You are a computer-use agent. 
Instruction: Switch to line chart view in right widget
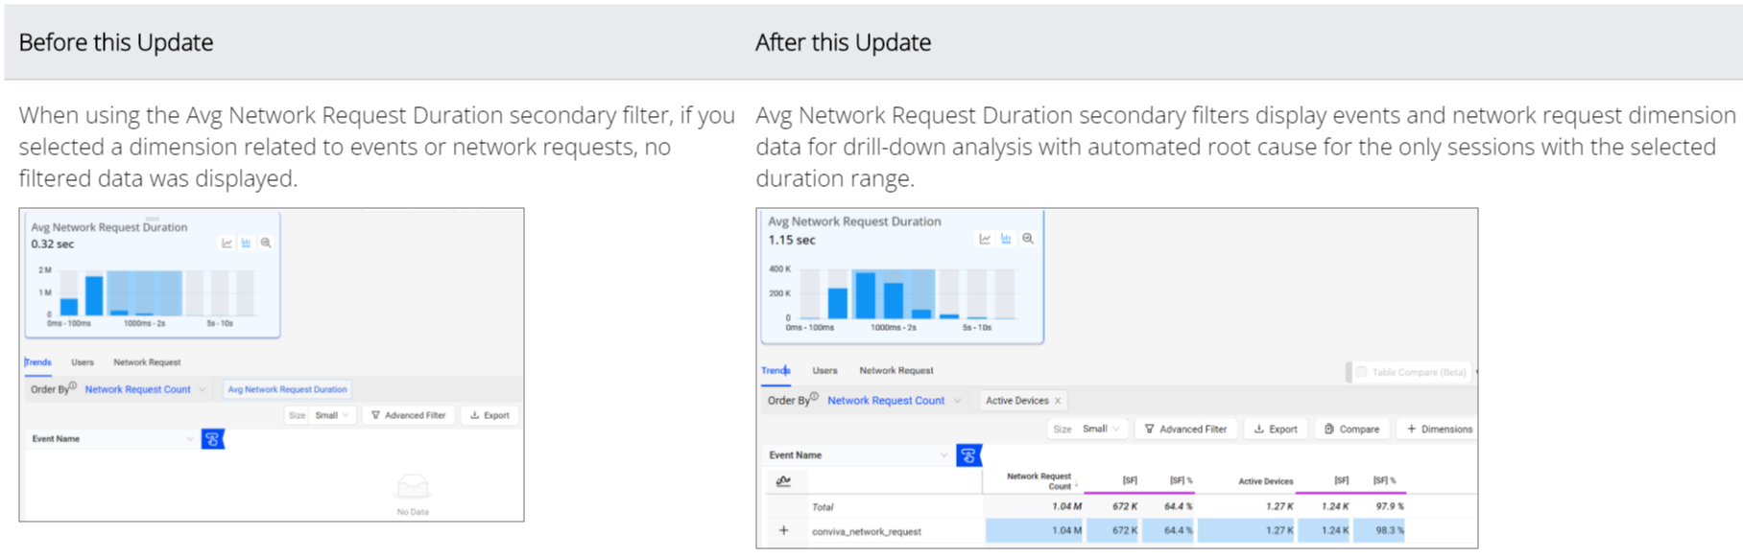[x=984, y=239]
